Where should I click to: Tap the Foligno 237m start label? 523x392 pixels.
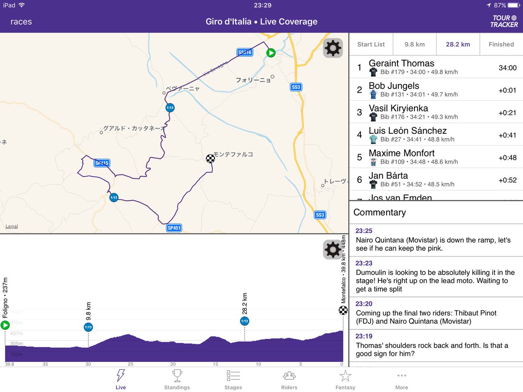click(5, 297)
